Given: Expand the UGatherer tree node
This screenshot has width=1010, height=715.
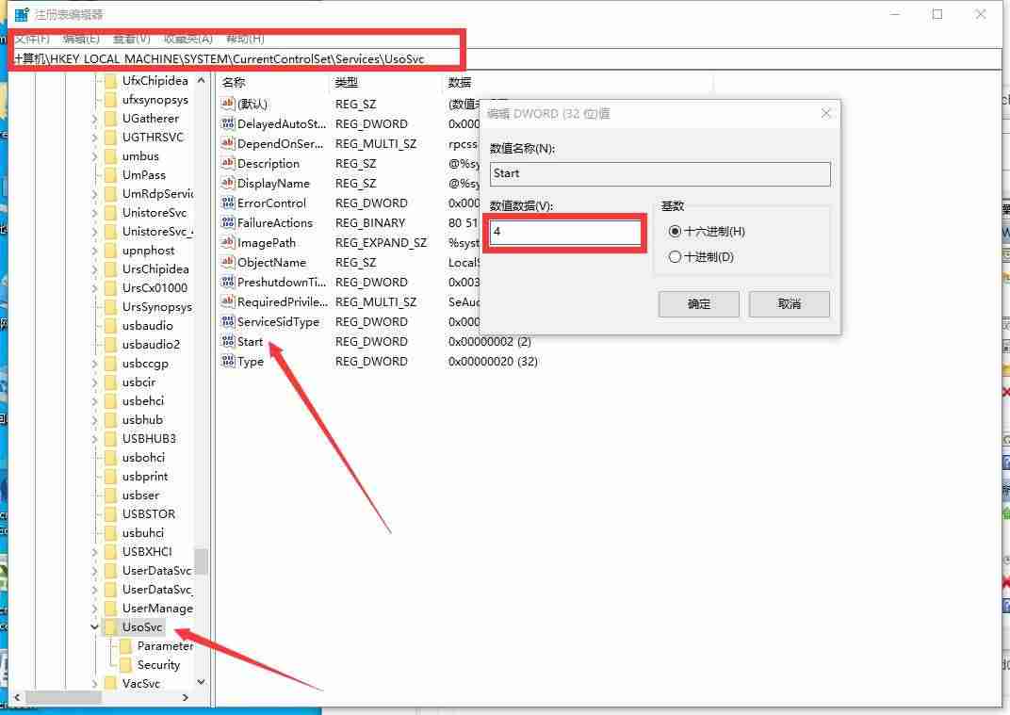Looking at the screenshot, I should [x=94, y=119].
